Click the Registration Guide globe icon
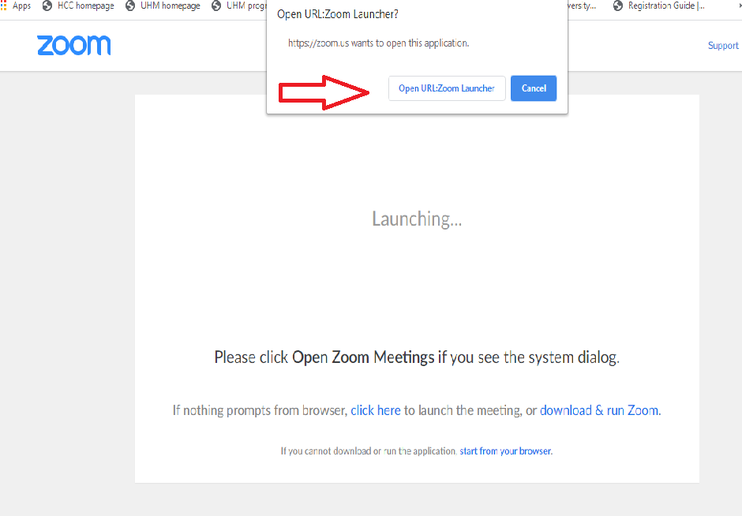742x516 pixels. click(x=617, y=6)
